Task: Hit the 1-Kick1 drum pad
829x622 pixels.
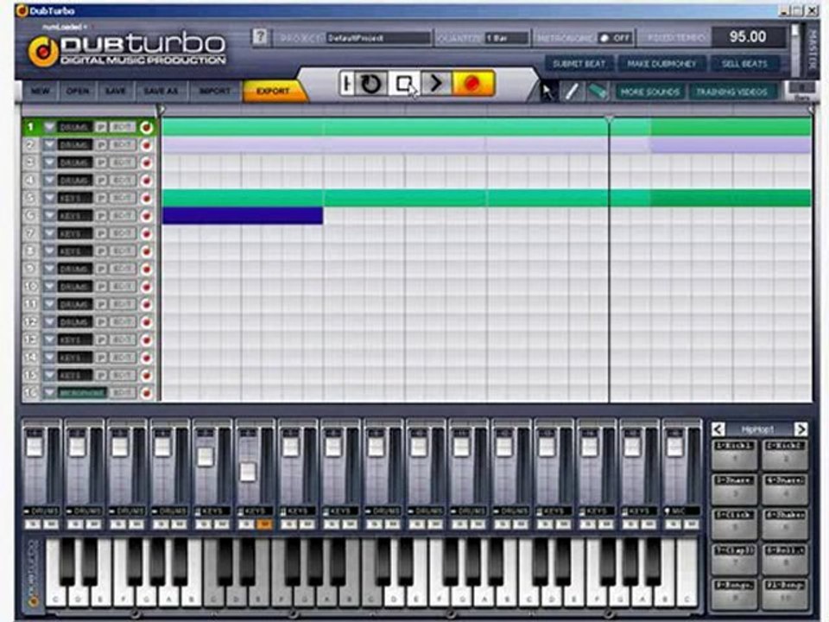Action: (734, 454)
